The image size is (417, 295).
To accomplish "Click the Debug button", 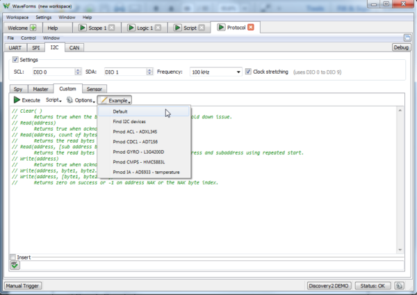I will click(x=401, y=47).
